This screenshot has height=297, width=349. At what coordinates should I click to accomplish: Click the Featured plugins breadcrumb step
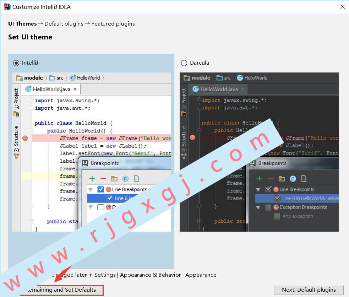click(x=113, y=23)
